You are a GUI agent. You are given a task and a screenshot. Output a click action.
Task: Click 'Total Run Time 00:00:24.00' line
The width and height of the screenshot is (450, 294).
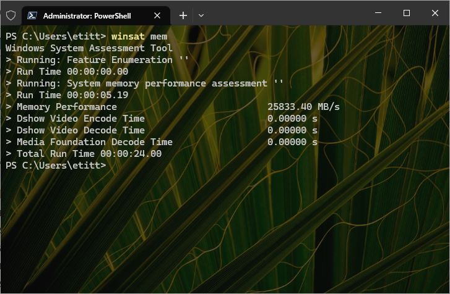84,154
